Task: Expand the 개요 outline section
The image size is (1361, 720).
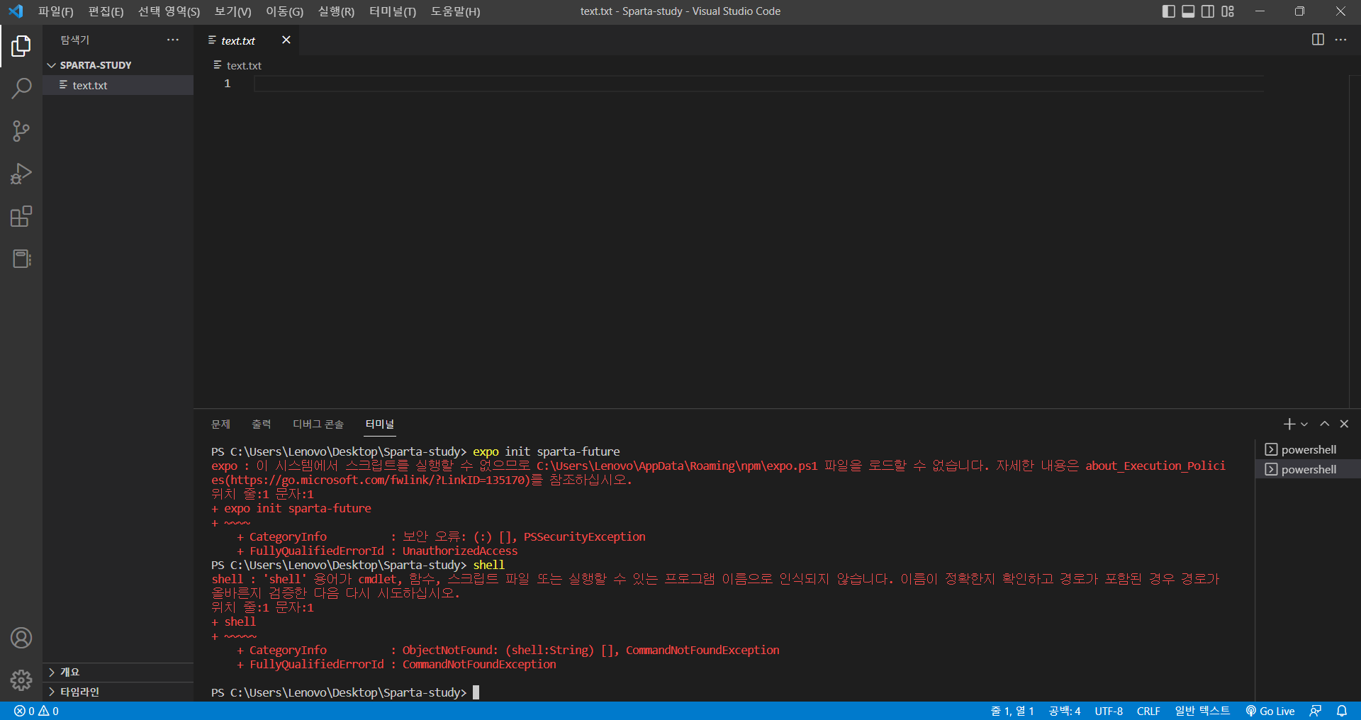Action: tap(118, 672)
